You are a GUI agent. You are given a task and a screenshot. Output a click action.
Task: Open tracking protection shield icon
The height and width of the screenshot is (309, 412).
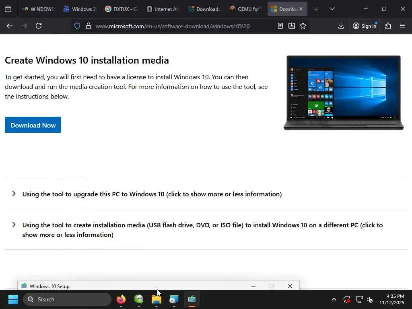(x=77, y=26)
